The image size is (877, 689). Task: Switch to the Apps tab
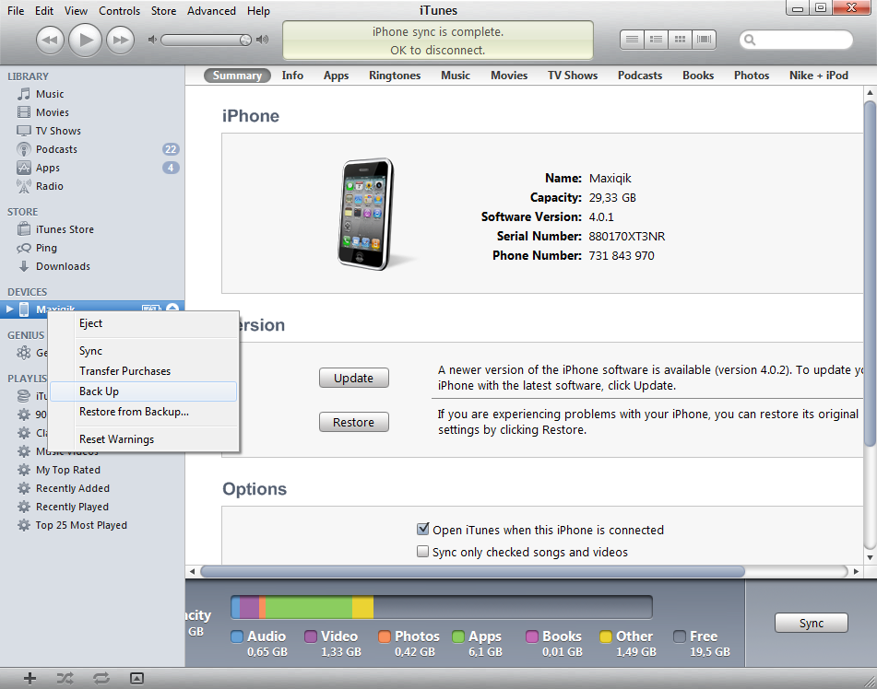coord(337,76)
